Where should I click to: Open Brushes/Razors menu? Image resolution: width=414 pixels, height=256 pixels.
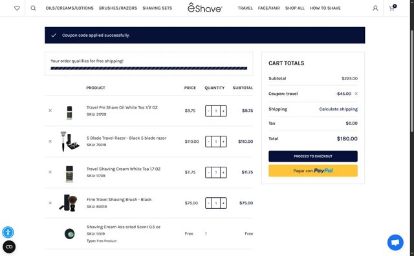coord(118,8)
